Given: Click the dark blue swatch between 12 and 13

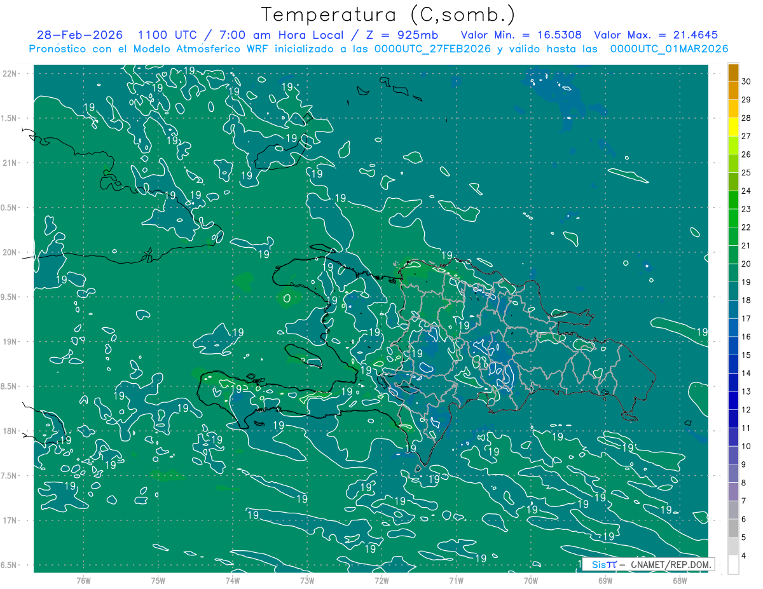Looking at the screenshot, I should pyautogui.click(x=733, y=400).
